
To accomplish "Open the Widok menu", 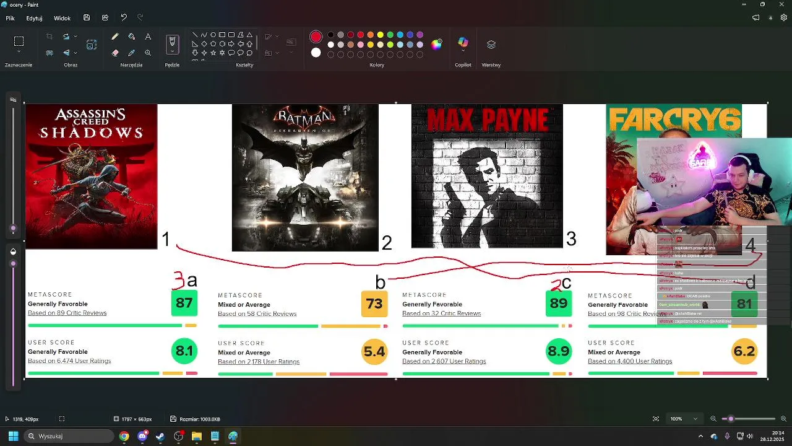I will click(x=62, y=19).
